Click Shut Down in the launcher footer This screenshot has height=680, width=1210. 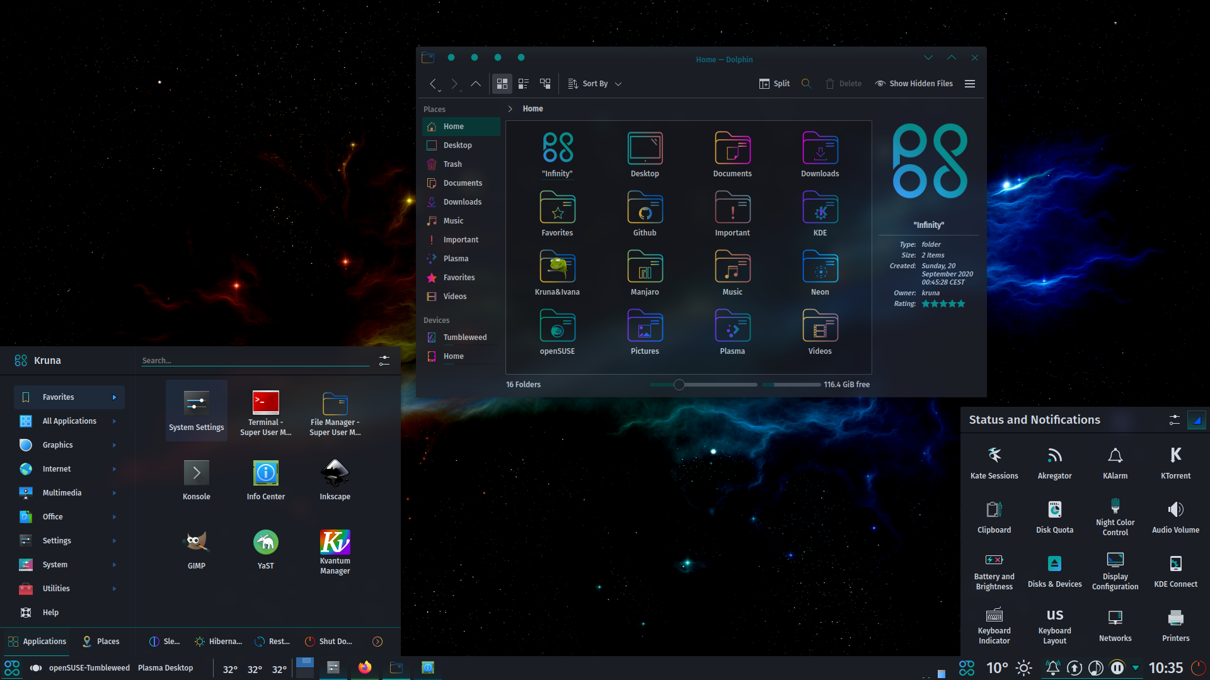328,641
